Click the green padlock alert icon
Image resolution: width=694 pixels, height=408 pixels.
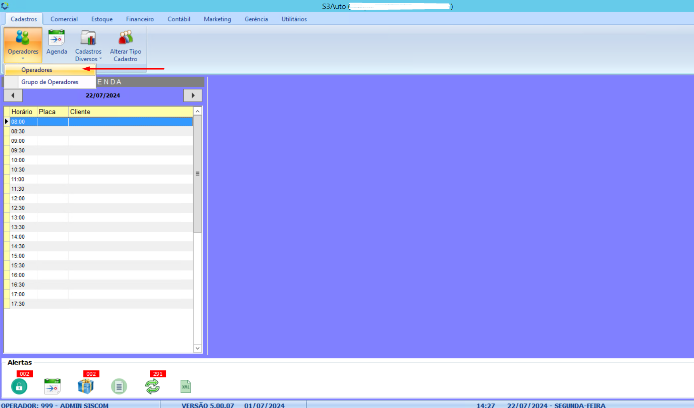19,386
